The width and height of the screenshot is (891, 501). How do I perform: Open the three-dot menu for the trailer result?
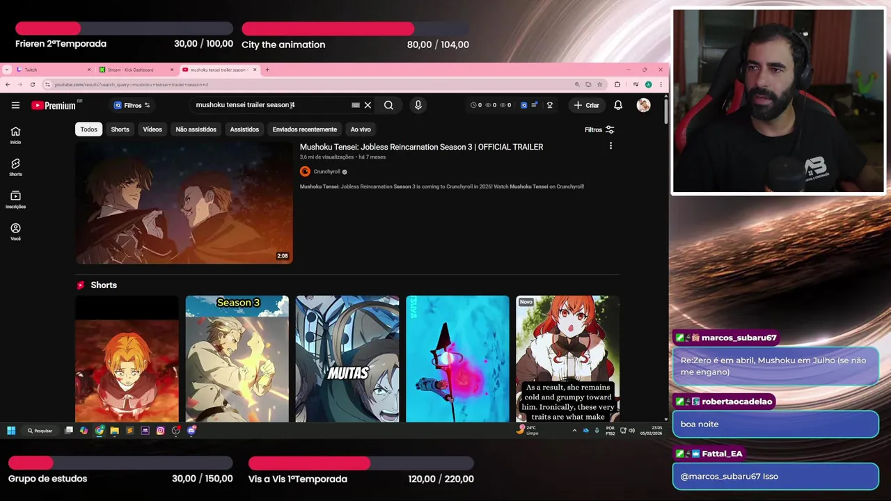pyautogui.click(x=610, y=146)
